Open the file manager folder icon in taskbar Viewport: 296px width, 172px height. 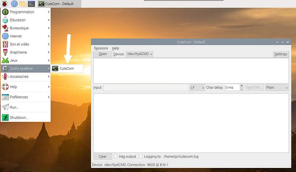pos(23,4)
